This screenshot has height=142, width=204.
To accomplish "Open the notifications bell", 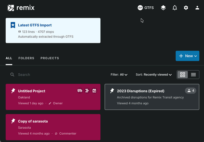I will [x=175, y=8].
